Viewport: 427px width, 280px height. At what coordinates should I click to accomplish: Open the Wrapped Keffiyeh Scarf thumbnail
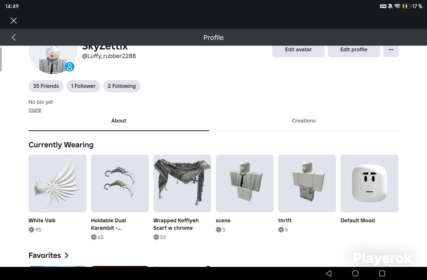pyautogui.click(x=182, y=183)
